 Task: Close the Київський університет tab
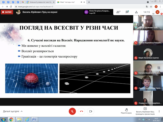54,2
